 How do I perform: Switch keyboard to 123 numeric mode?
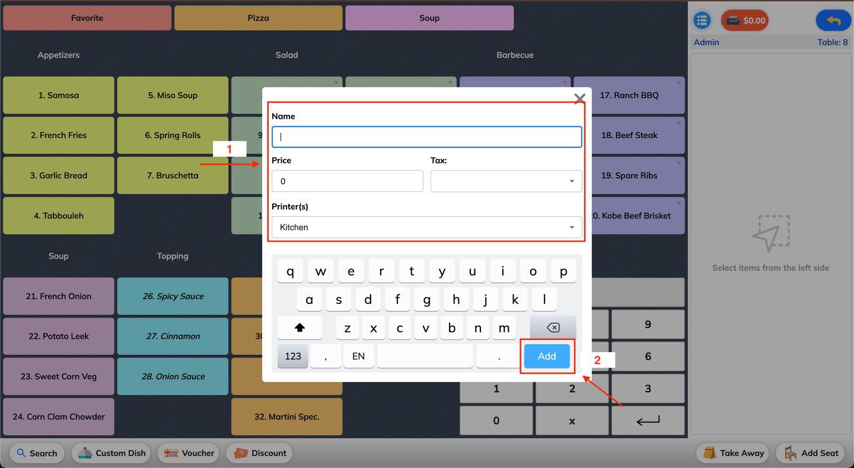click(x=293, y=356)
